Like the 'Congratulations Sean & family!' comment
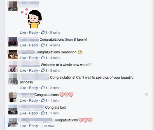The image size is (154, 130). (x=23, y=45)
